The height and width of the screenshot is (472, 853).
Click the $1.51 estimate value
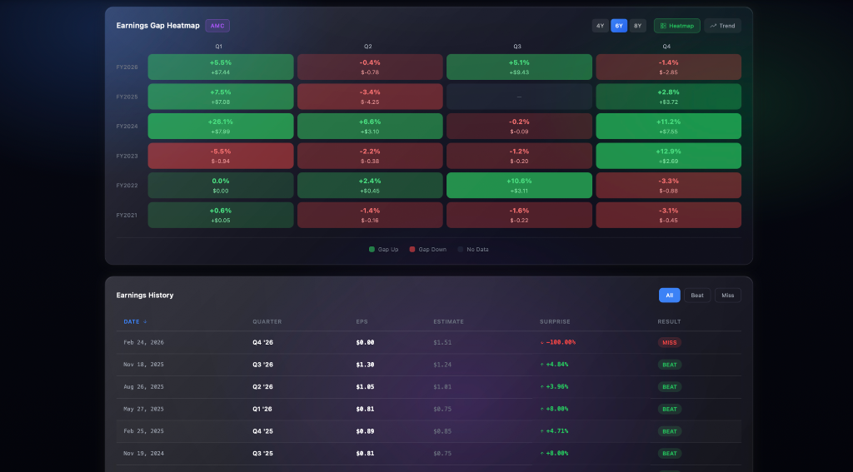pos(442,343)
